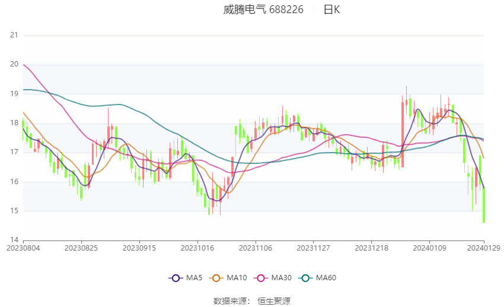
Task: Click the x-axis date 20231016
Action: click(197, 248)
